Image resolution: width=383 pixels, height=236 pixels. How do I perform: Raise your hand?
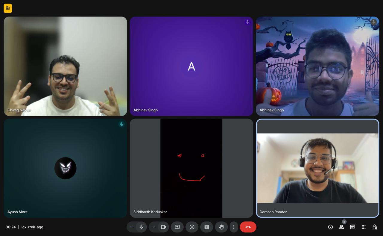[221, 227]
